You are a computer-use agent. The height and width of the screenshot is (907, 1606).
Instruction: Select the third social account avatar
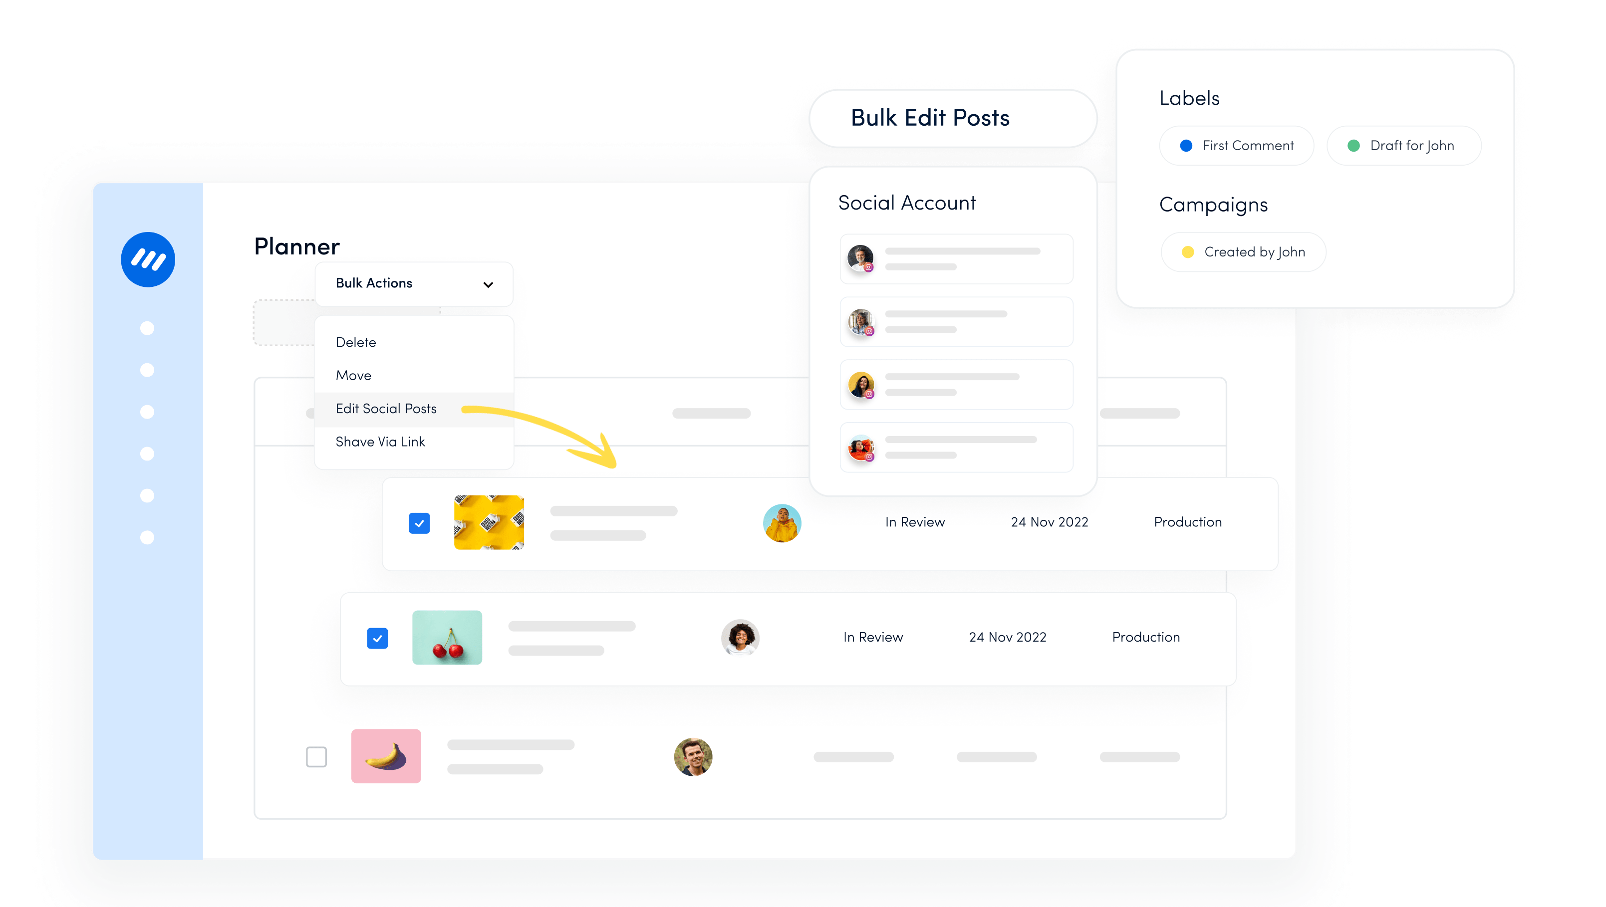[860, 385]
